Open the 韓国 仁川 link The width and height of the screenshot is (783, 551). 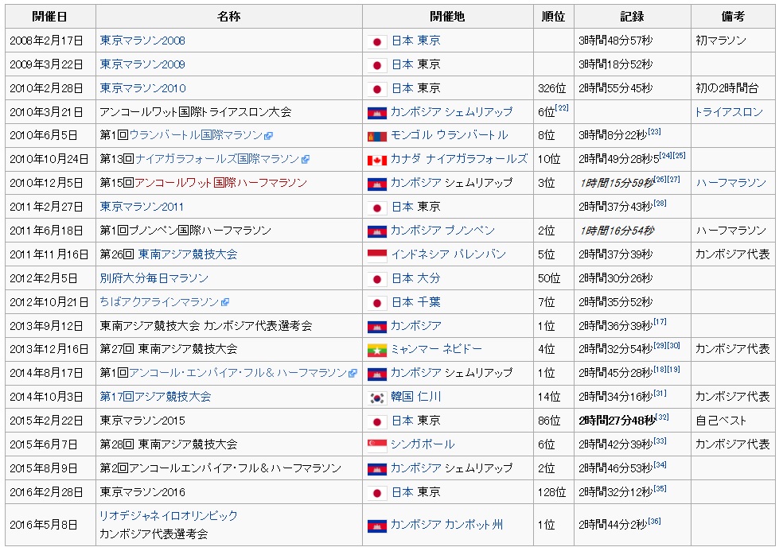pyautogui.click(x=416, y=397)
